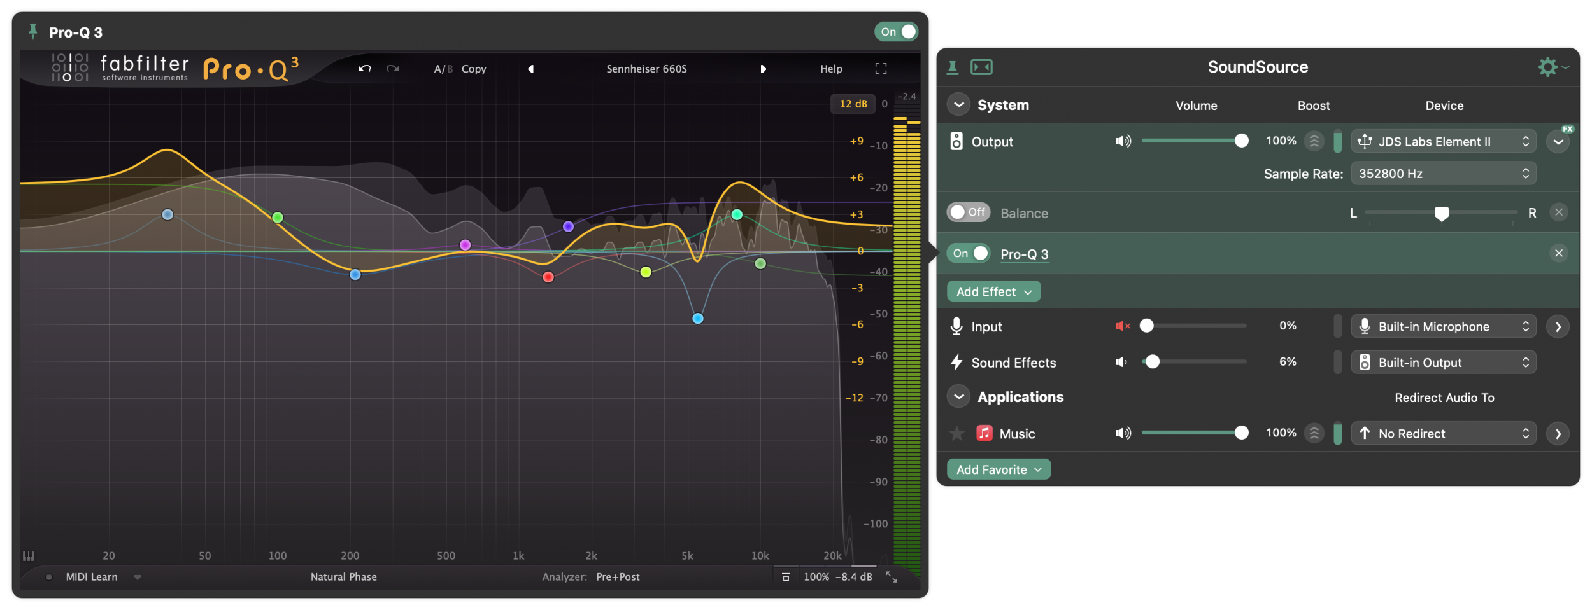
Task: Adjust Balance L/R slider handle
Action: [1442, 214]
